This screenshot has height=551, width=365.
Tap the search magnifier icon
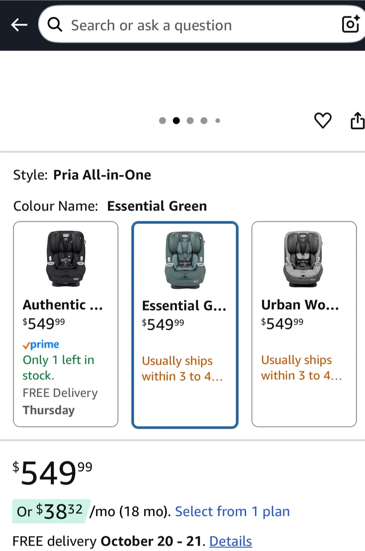[55, 25]
